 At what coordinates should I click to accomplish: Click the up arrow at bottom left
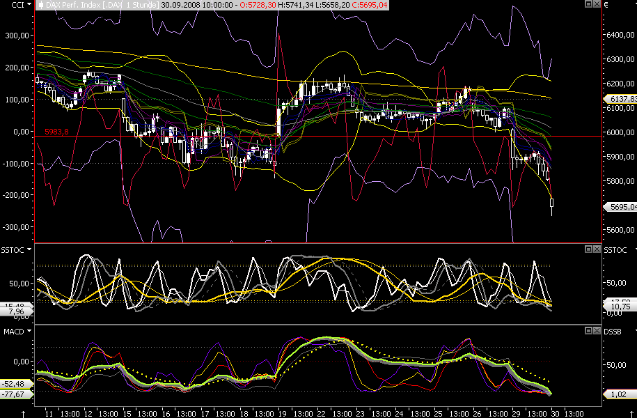[x=23, y=414]
